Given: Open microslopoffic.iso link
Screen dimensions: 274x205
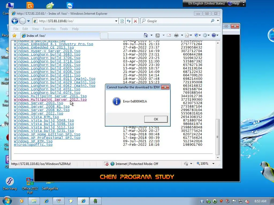Looking at the screenshot, I should [33, 145].
